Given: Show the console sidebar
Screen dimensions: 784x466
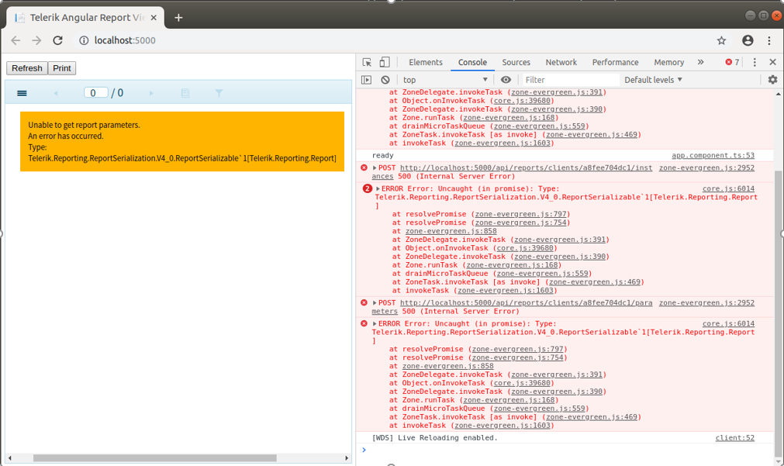Looking at the screenshot, I should pyautogui.click(x=367, y=80).
